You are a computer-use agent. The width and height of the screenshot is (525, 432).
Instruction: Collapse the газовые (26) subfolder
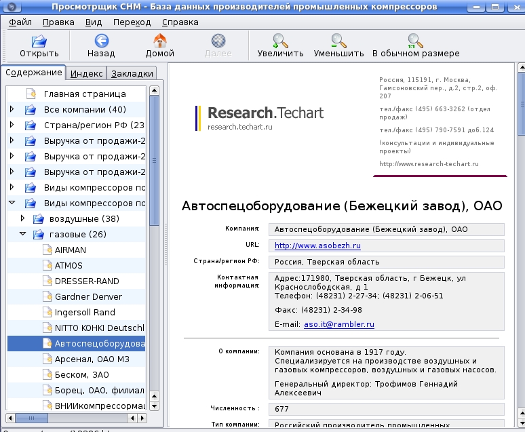[x=22, y=234]
